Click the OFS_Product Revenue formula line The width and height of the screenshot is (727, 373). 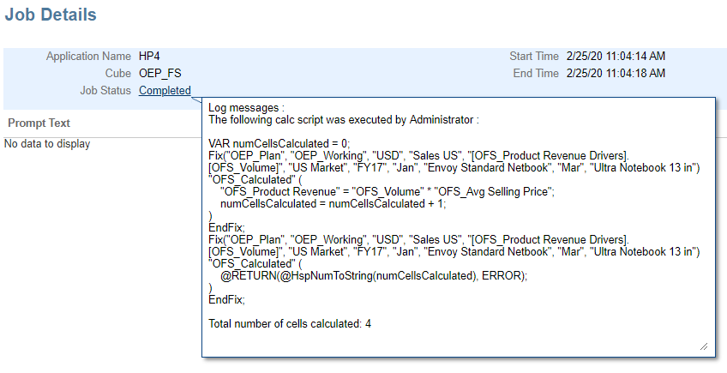click(388, 191)
